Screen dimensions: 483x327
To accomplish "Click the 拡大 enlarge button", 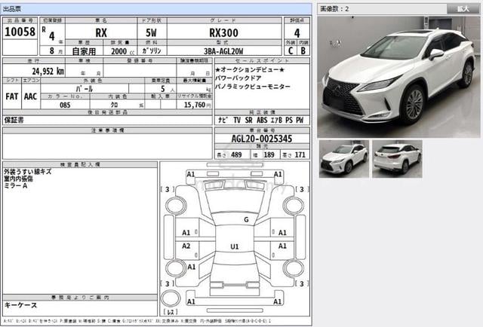I will 463,9.
